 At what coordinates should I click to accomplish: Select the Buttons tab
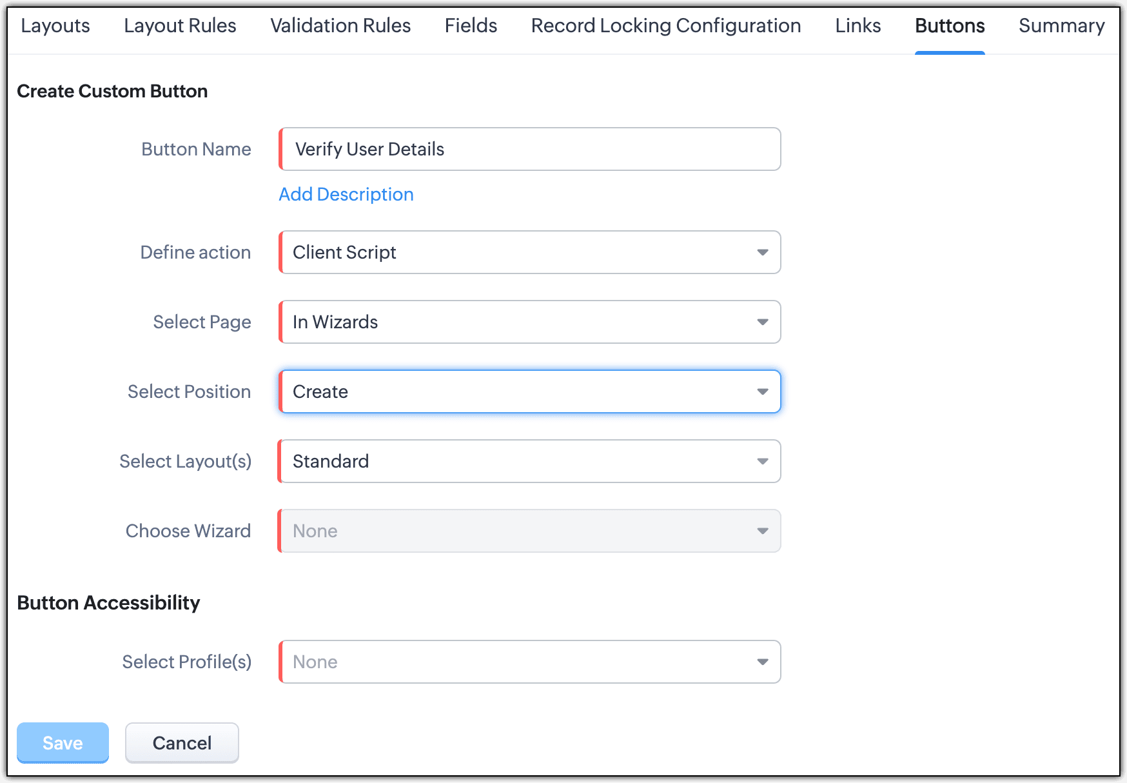click(x=950, y=26)
